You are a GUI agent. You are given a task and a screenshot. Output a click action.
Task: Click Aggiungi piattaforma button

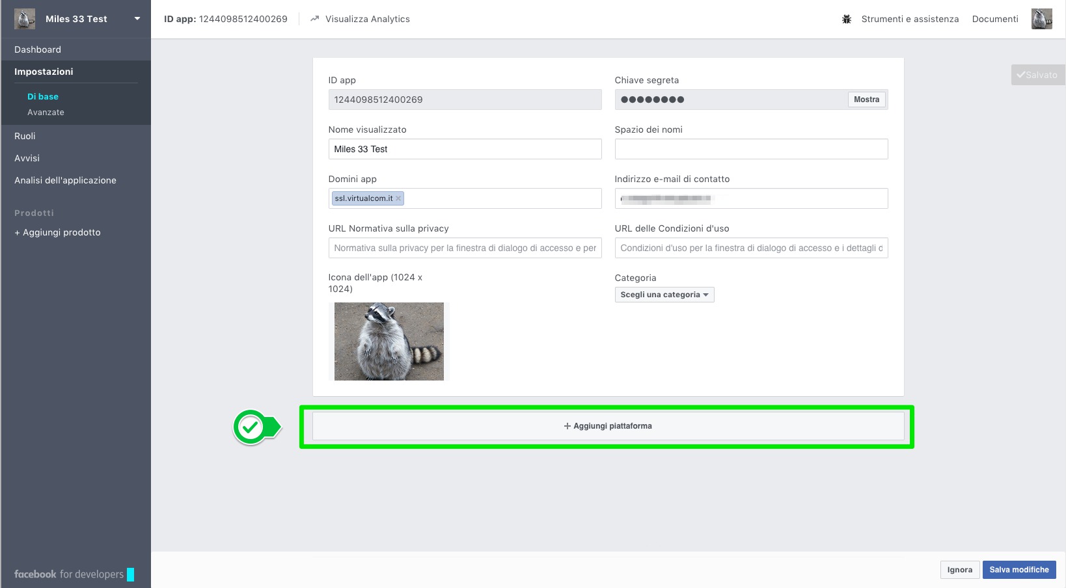click(x=608, y=426)
